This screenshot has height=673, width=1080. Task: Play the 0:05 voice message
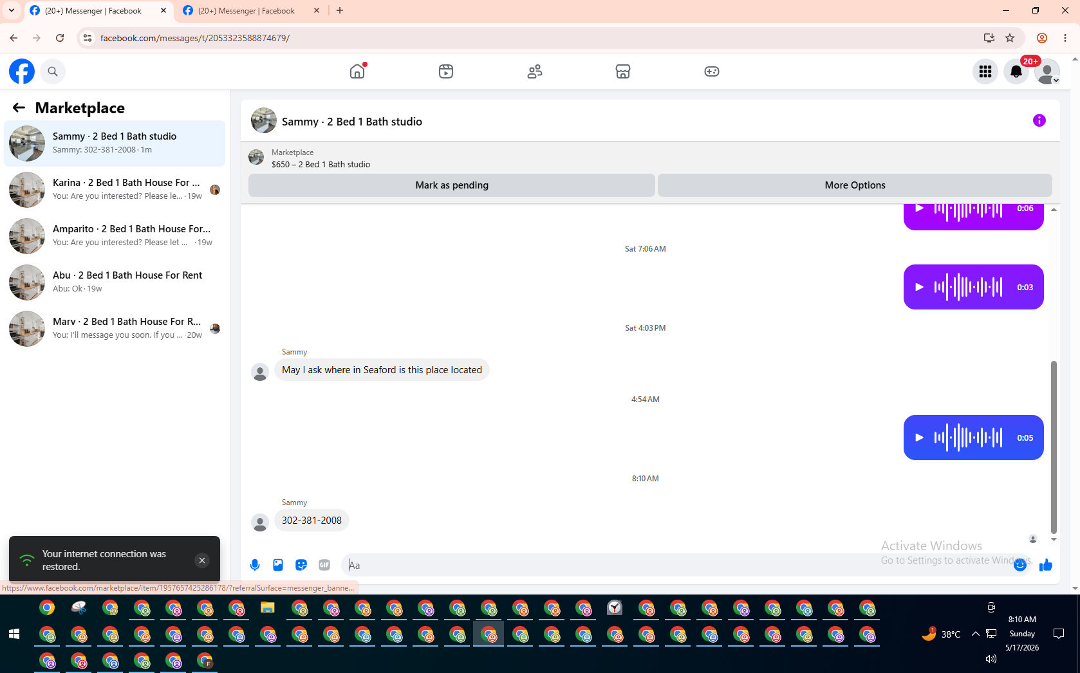[x=920, y=438]
